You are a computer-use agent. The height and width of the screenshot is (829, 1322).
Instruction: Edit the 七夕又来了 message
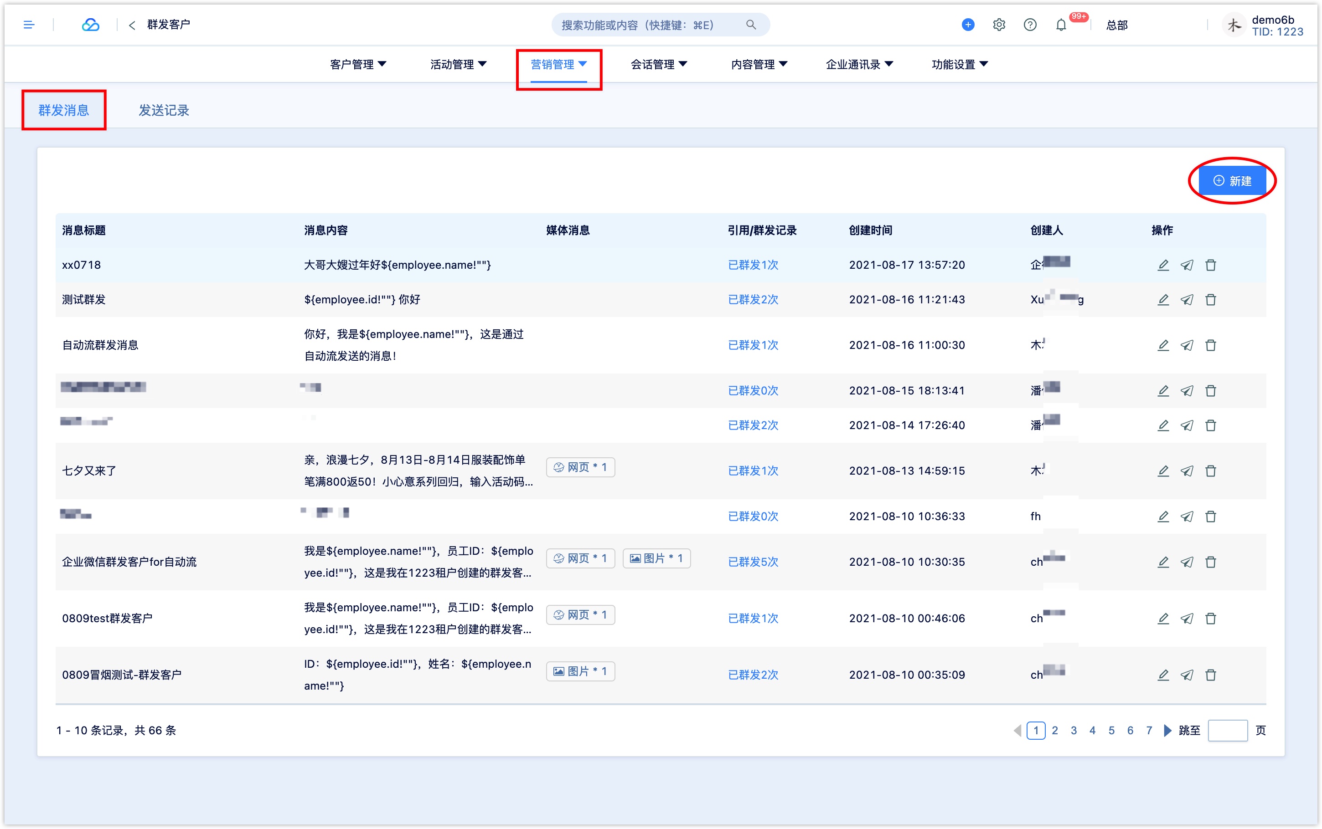1163,471
